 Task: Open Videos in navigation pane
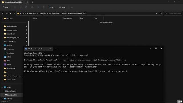click(9, 64)
